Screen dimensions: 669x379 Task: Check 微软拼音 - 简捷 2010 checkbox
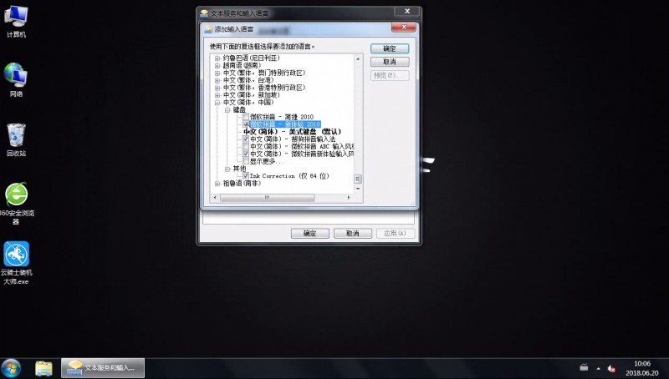coord(246,117)
